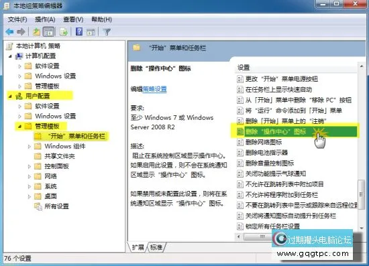Select 删除电池指示器 setting

pyautogui.click(x=266, y=153)
